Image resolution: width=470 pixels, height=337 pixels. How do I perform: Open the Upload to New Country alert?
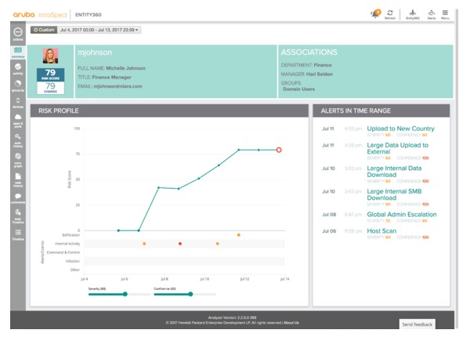[x=400, y=128]
